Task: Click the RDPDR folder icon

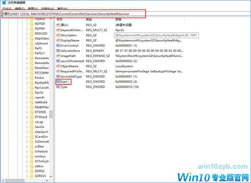Action: click(x=32, y=24)
